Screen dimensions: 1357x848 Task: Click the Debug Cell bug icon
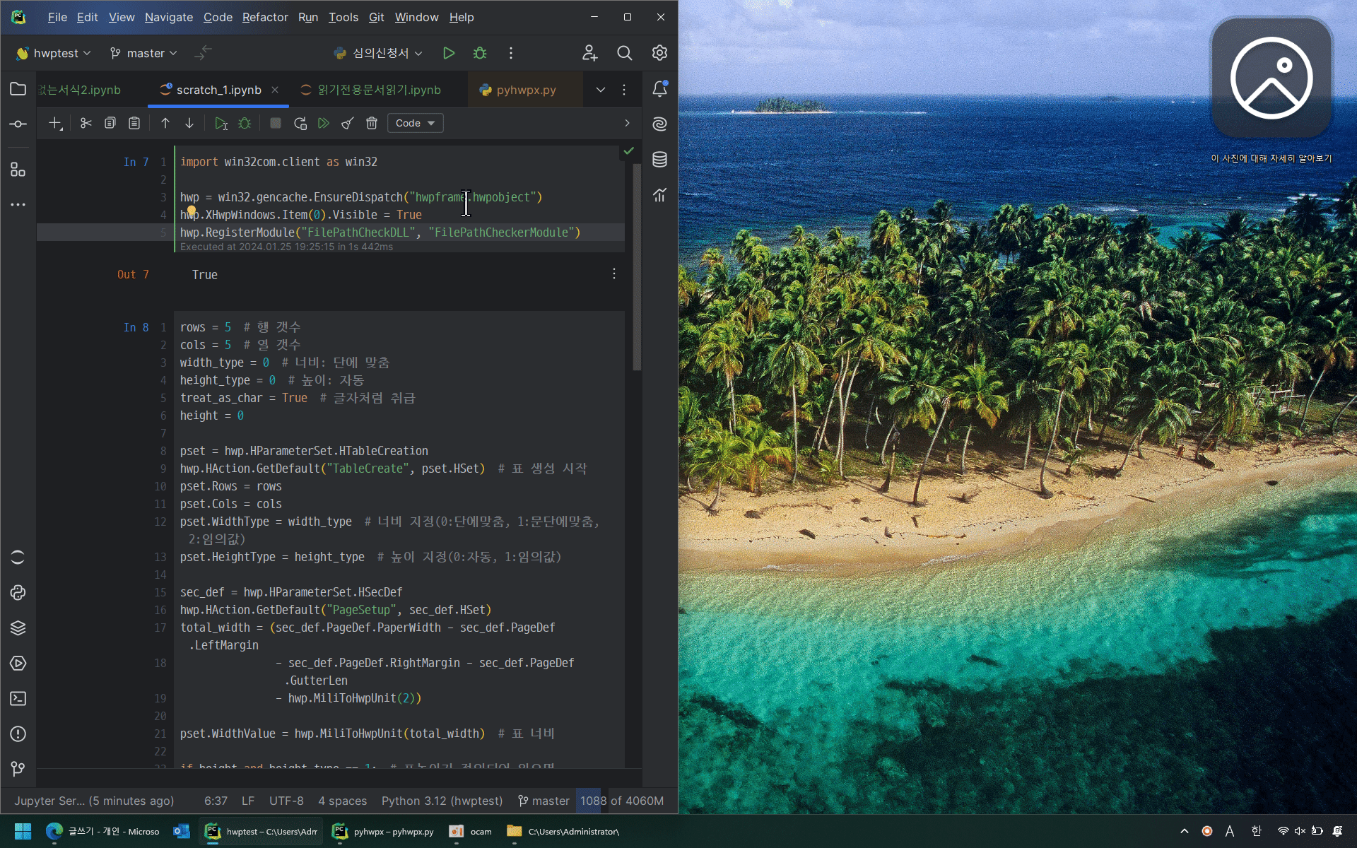point(245,124)
